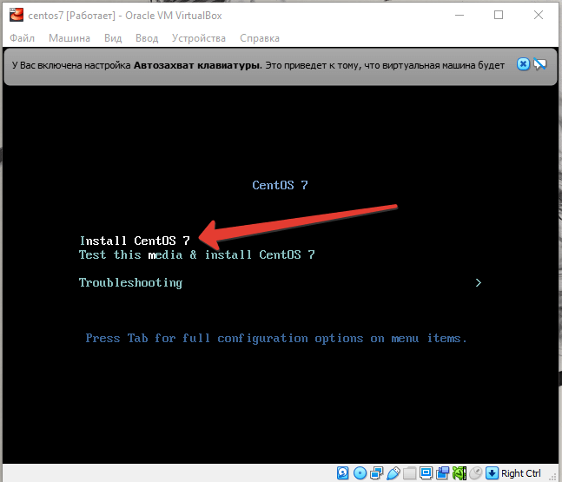Click the Right Ctrl host key indicator

point(520,473)
